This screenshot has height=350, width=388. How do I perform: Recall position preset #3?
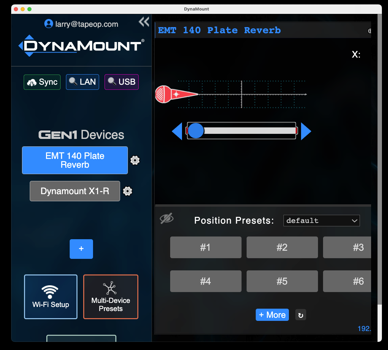click(347, 247)
